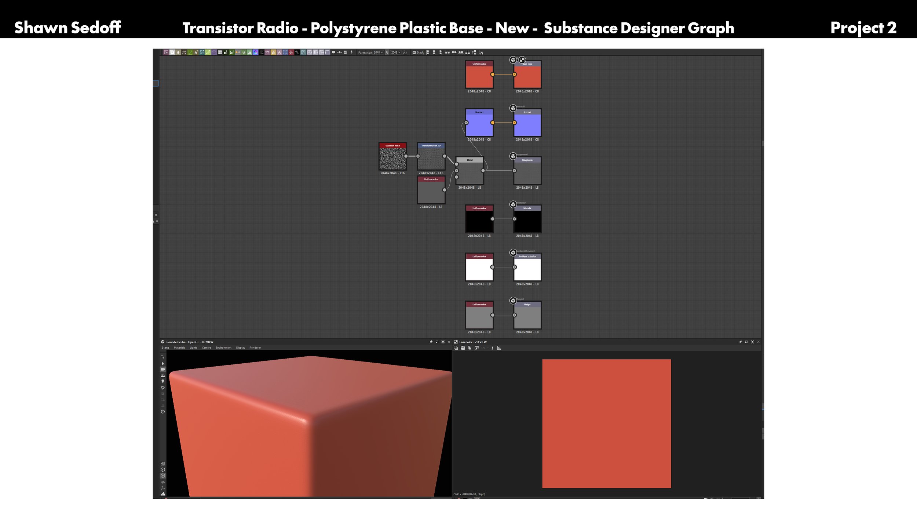Open the Lights menu in 3D view

pyautogui.click(x=193, y=348)
